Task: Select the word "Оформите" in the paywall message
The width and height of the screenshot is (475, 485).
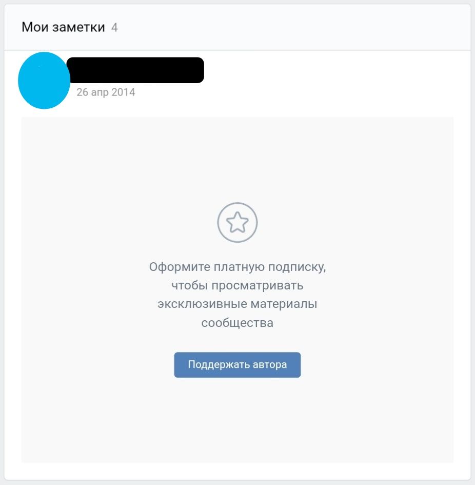Action: (180, 267)
